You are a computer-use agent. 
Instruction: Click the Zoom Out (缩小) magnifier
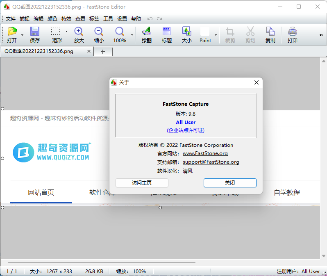(x=99, y=32)
